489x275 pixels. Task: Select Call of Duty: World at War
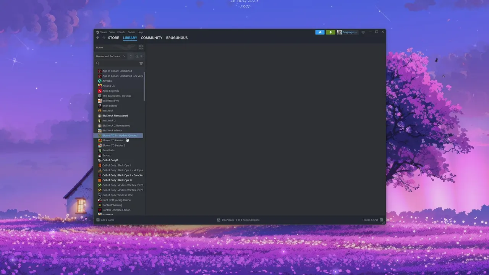point(118,195)
